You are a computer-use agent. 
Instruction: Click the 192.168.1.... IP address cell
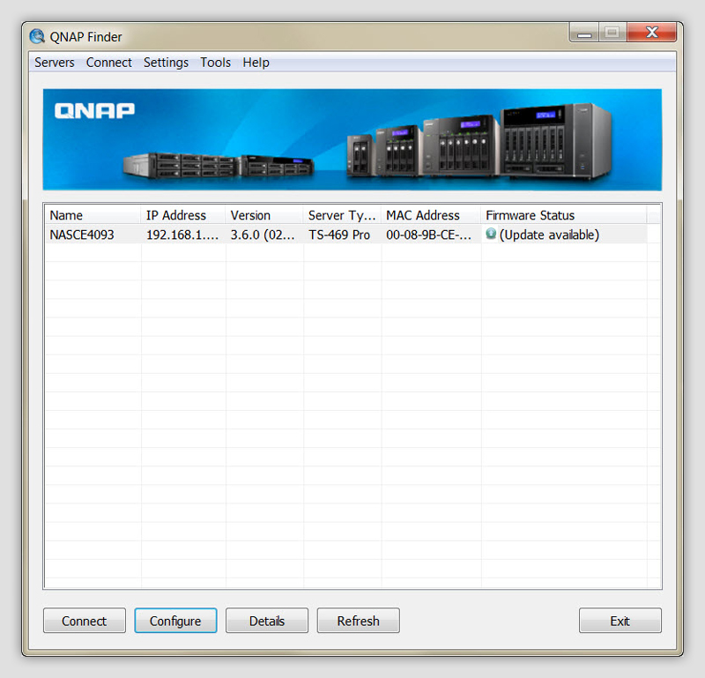tap(182, 235)
